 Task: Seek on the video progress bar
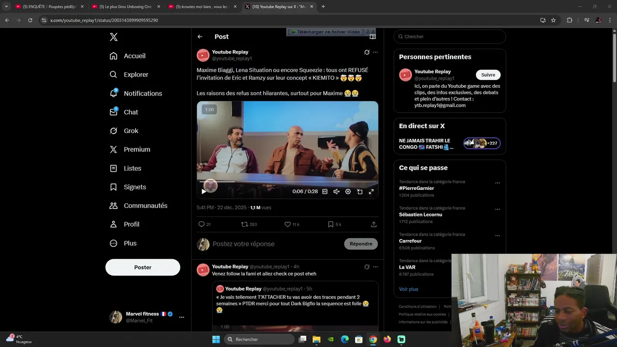coord(287,182)
